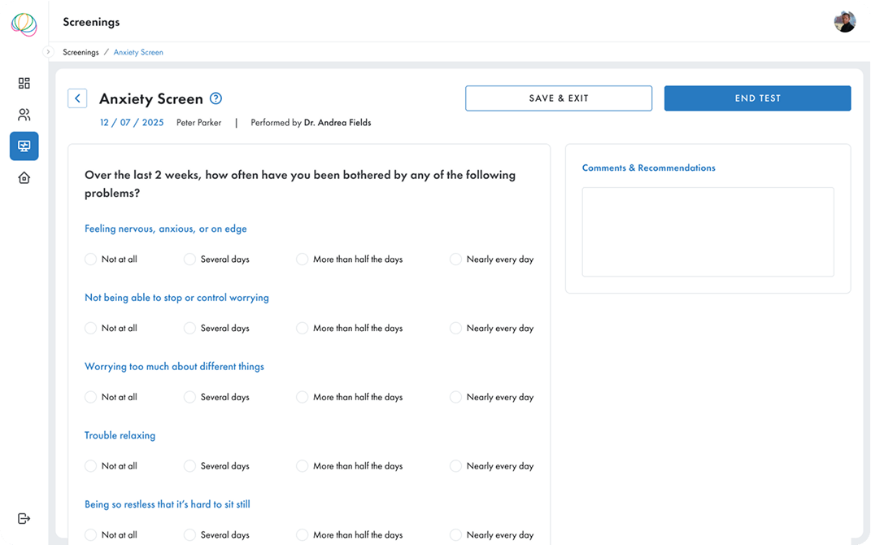Click inside Comments & Recommendations text box
The height and width of the screenshot is (545, 871).
(x=708, y=232)
